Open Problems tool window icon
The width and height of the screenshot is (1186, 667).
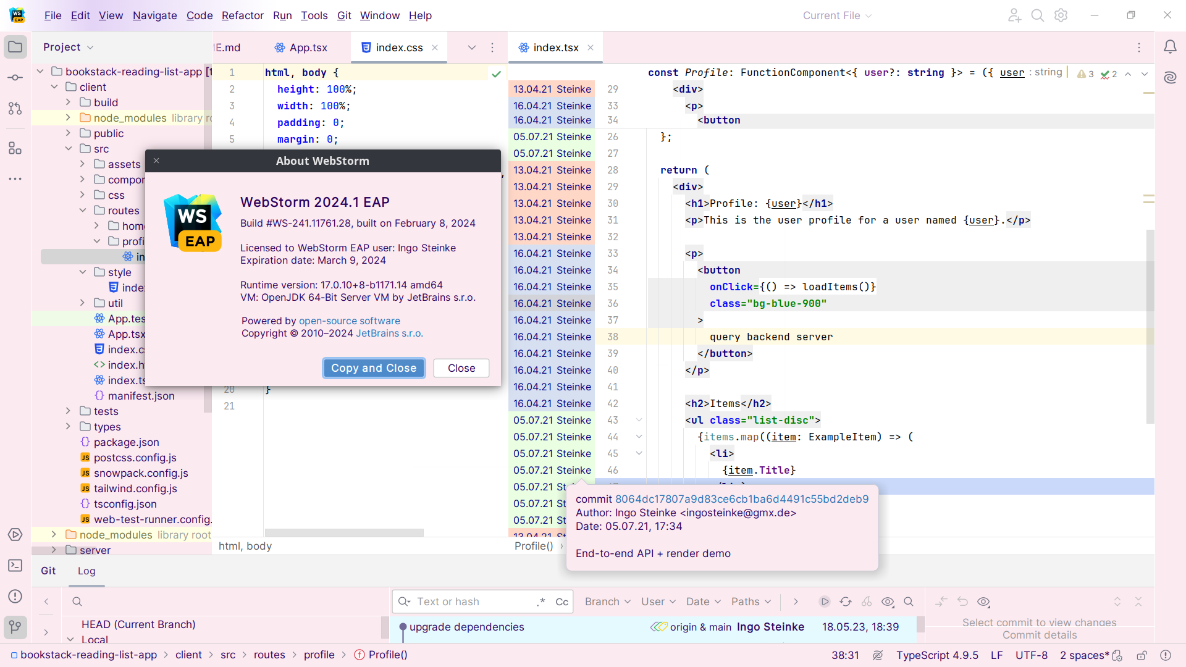15,597
